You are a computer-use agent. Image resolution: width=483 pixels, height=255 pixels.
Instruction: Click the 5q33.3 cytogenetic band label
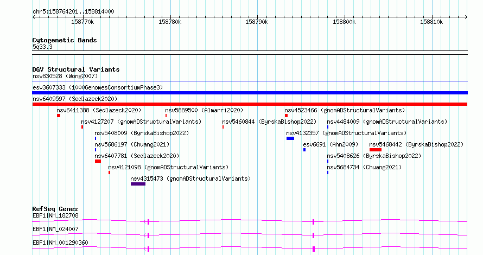click(x=42, y=47)
